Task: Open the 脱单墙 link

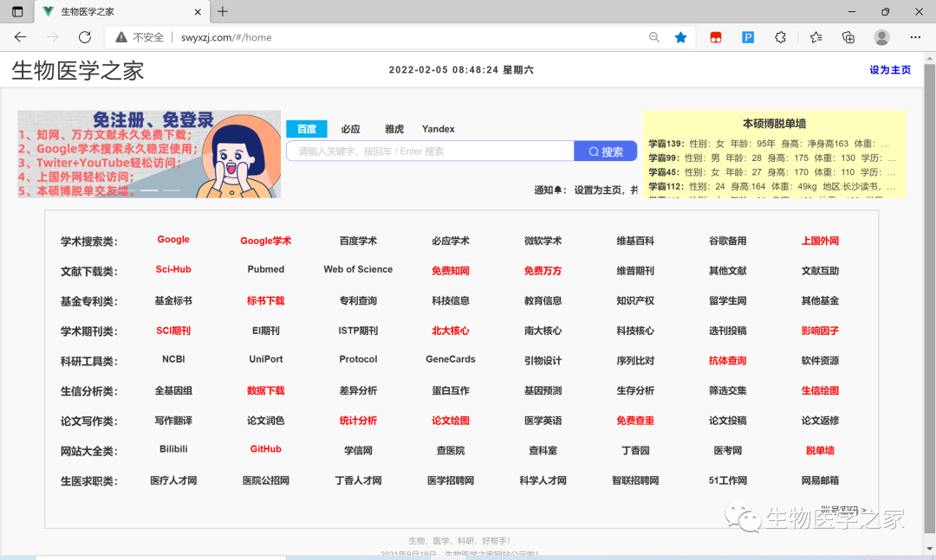Action: point(820,450)
